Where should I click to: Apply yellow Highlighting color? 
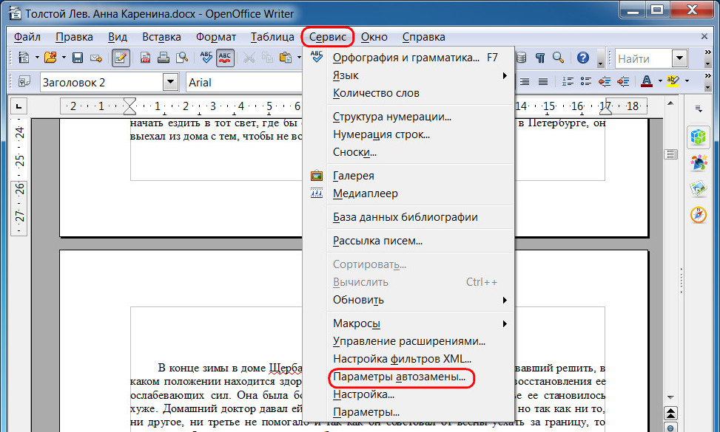pyautogui.click(x=673, y=81)
